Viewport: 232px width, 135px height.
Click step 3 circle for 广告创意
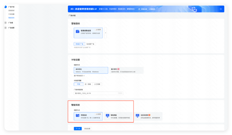click(6, 28)
